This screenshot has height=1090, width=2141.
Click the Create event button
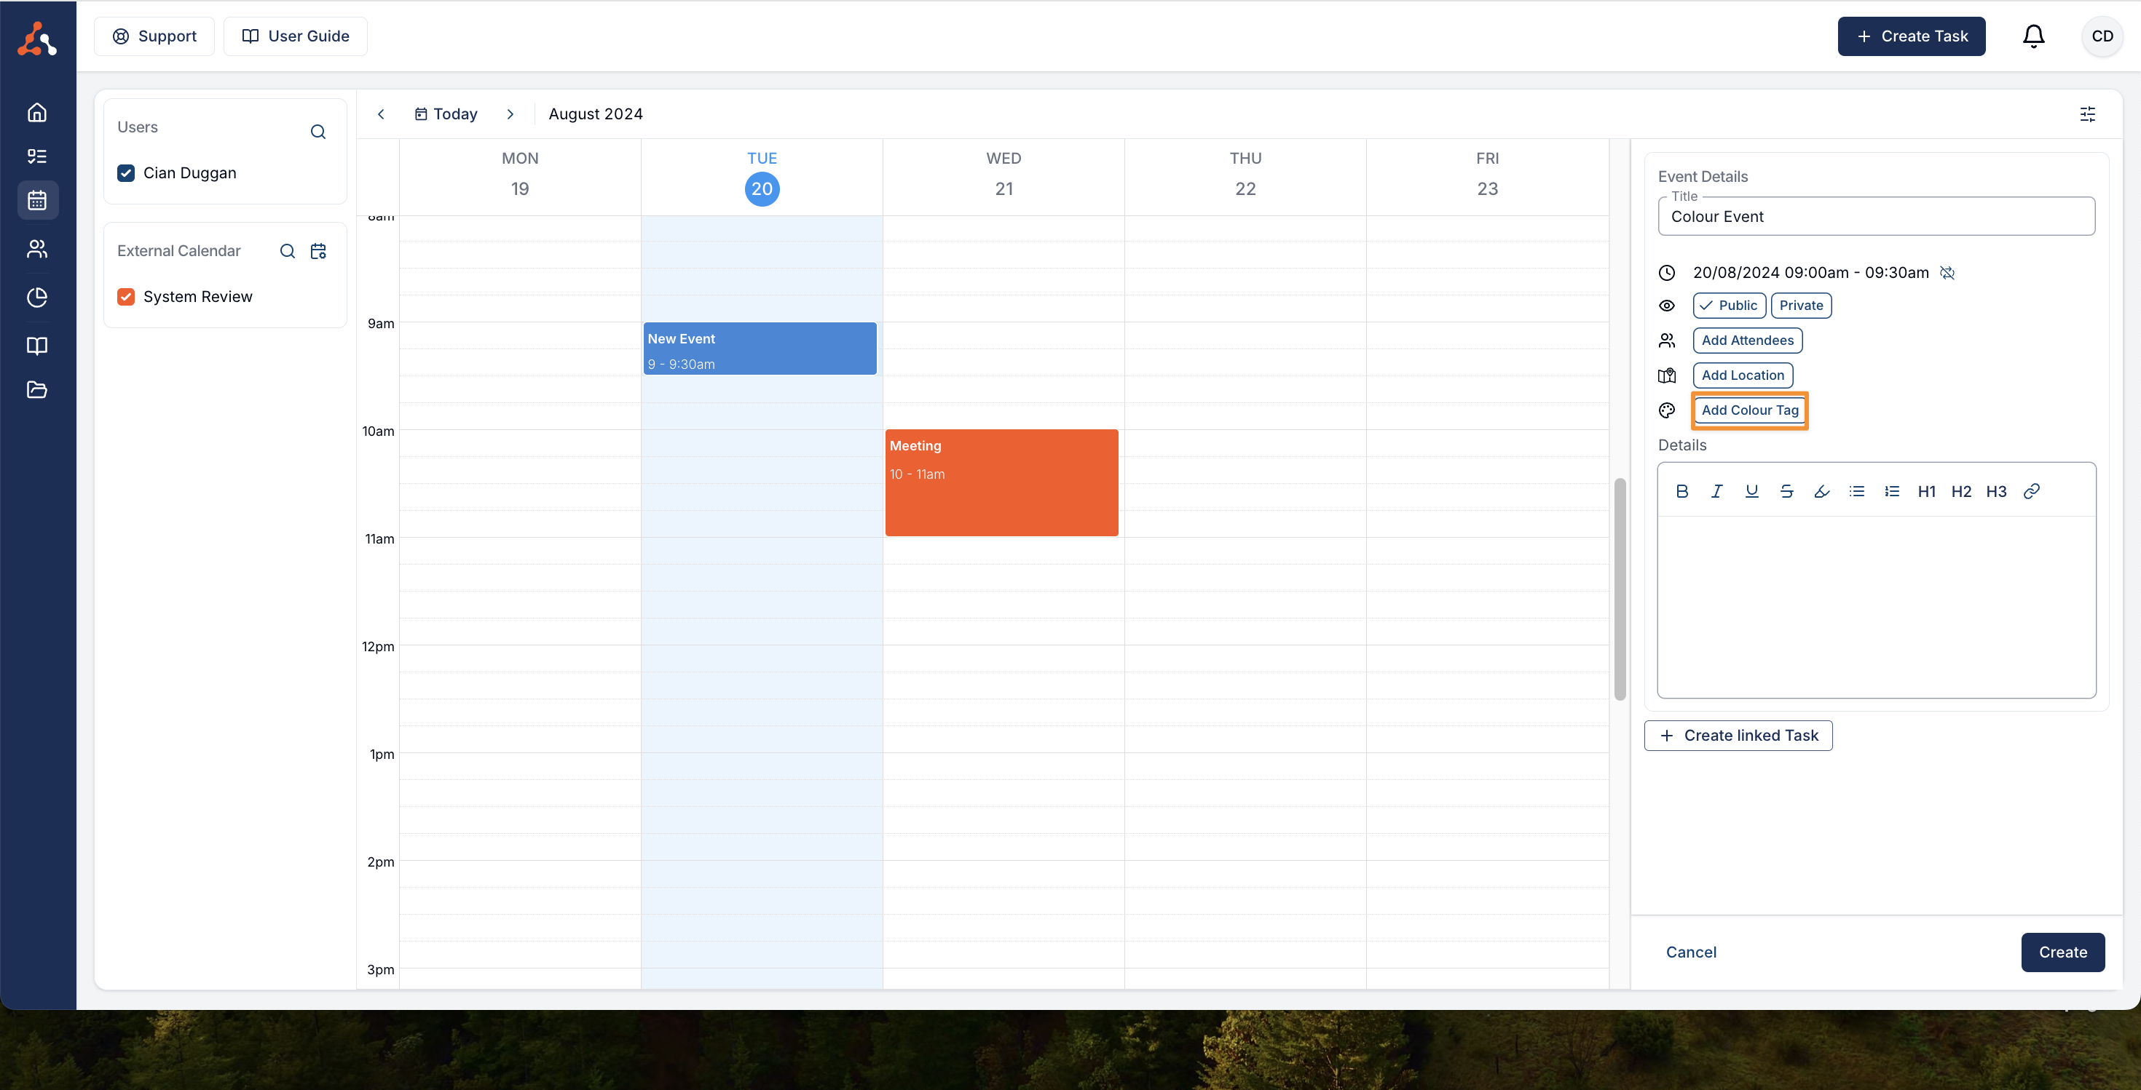click(2062, 952)
